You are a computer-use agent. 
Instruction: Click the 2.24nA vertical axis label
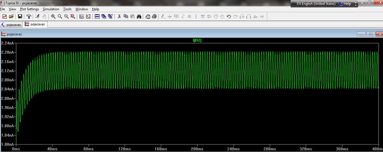coord(7,43)
